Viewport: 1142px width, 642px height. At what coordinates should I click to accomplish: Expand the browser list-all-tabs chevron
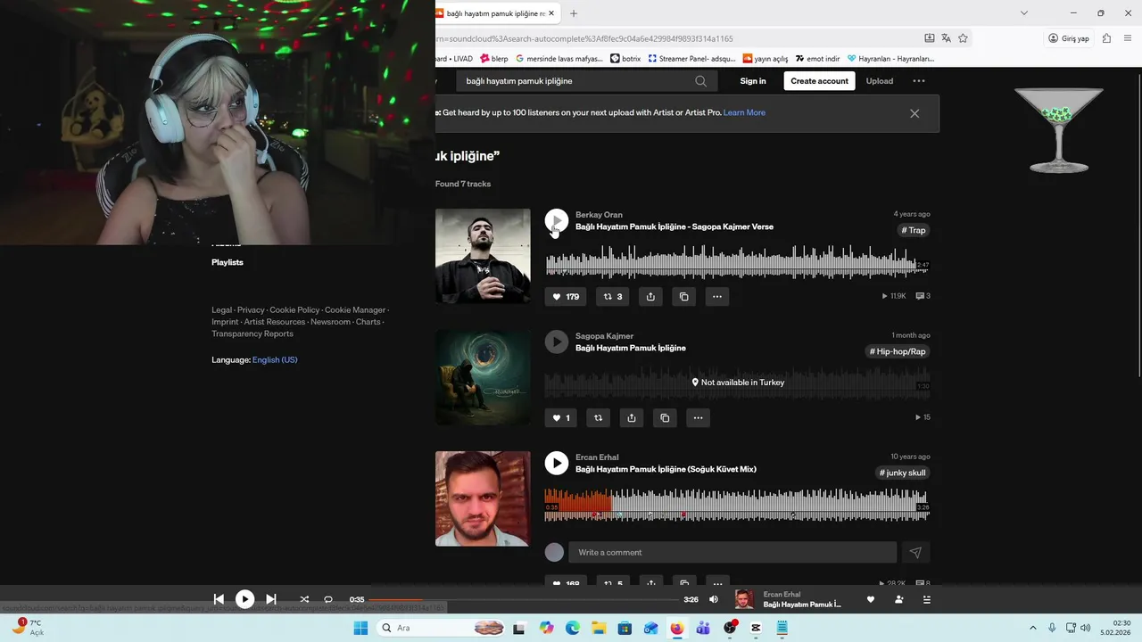(x=1024, y=13)
